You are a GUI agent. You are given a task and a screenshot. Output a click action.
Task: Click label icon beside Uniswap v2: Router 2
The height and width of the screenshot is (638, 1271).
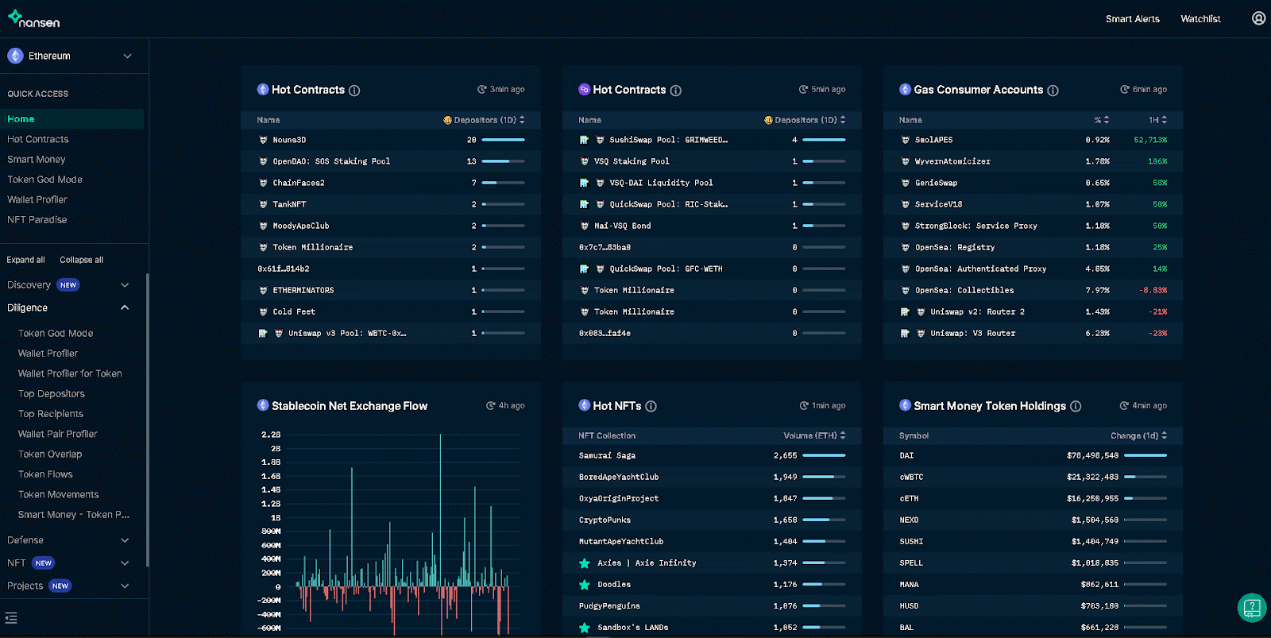[905, 312]
